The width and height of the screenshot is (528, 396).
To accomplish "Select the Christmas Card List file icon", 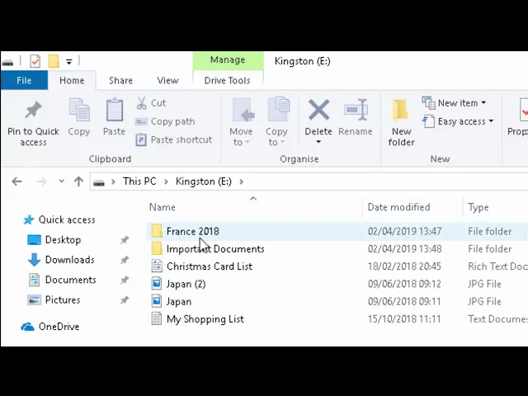I will 157,266.
